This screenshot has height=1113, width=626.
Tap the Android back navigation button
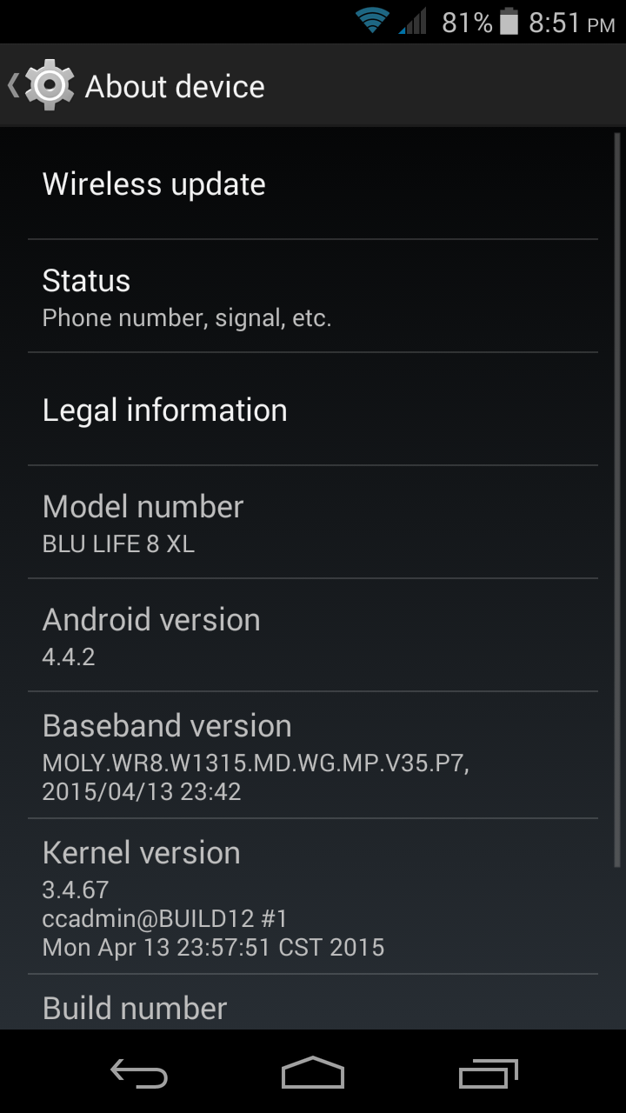[139, 1074]
